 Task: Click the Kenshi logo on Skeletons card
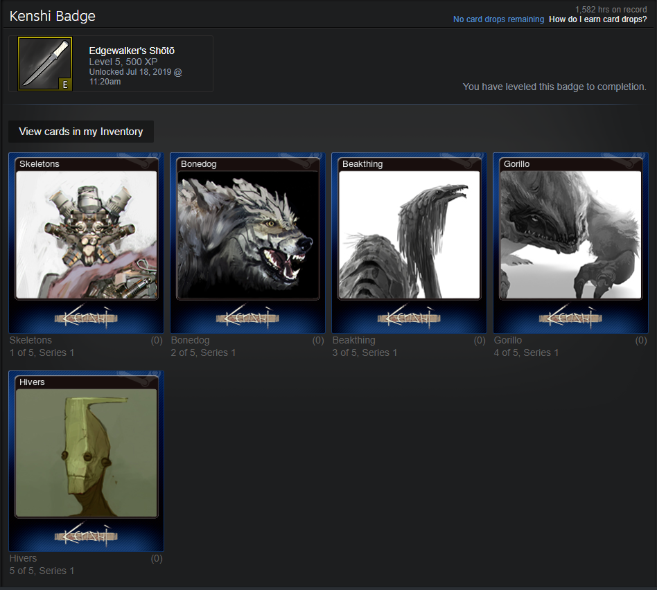pyautogui.click(x=87, y=317)
